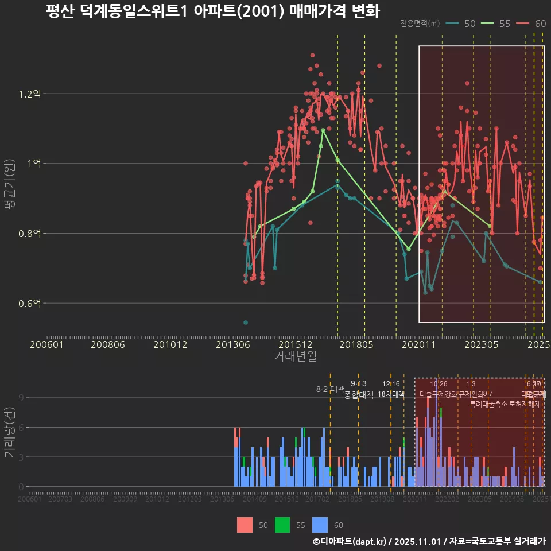Viewport: 551px width, 551px height.
Task: Select the red 60㎡ line icon in legend
Action: tap(522, 24)
